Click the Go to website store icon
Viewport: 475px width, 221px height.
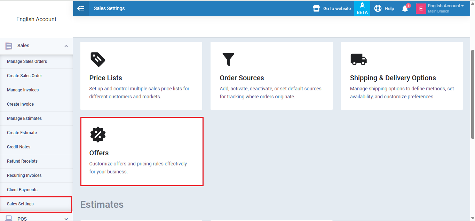pos(316,8)
